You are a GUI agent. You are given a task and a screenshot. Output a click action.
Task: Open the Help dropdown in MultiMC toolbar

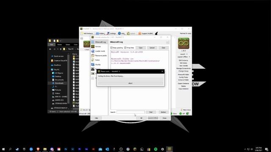pyautogui.click(x=122, y=33)
